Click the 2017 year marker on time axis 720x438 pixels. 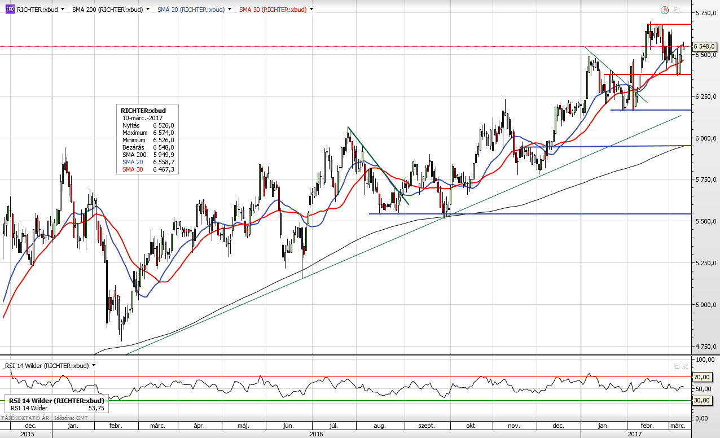point(636,434)
